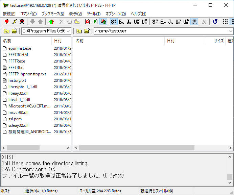This screenshot has width=234, height=195.
Task: Sort local files by 名前 column header
Action: click(26, 41)
